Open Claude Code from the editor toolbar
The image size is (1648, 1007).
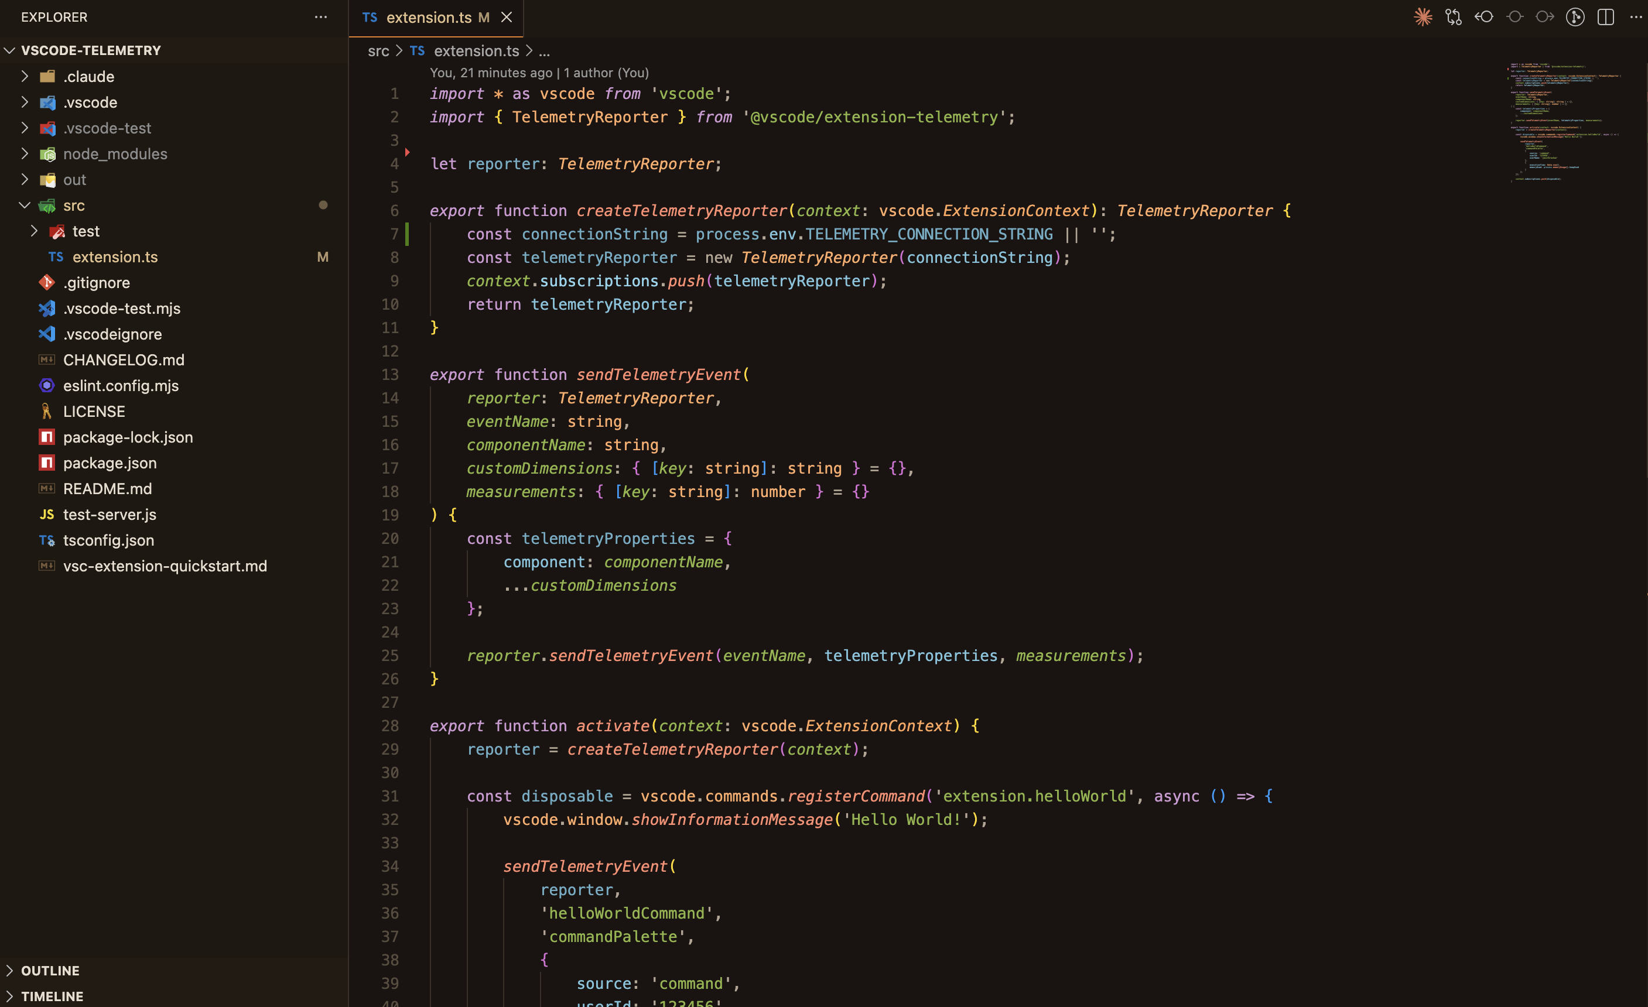pyautogui.click(x=1423, y=18)
